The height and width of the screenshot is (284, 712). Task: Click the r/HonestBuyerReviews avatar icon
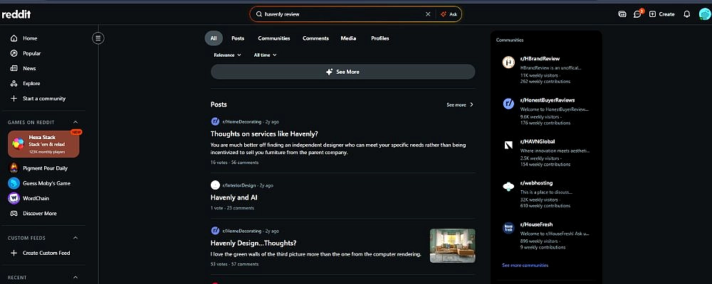[x=508, y=104]
